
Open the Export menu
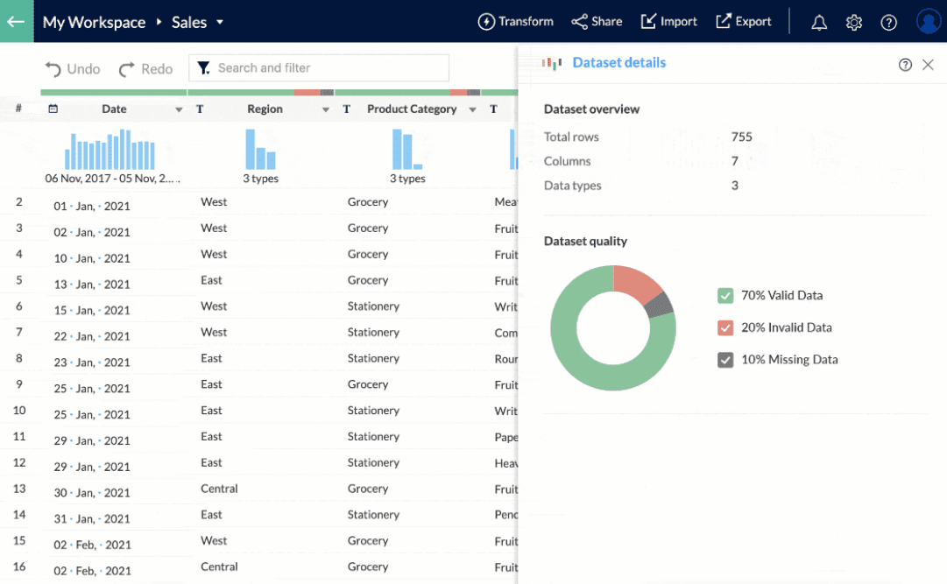tap(744, 22)
